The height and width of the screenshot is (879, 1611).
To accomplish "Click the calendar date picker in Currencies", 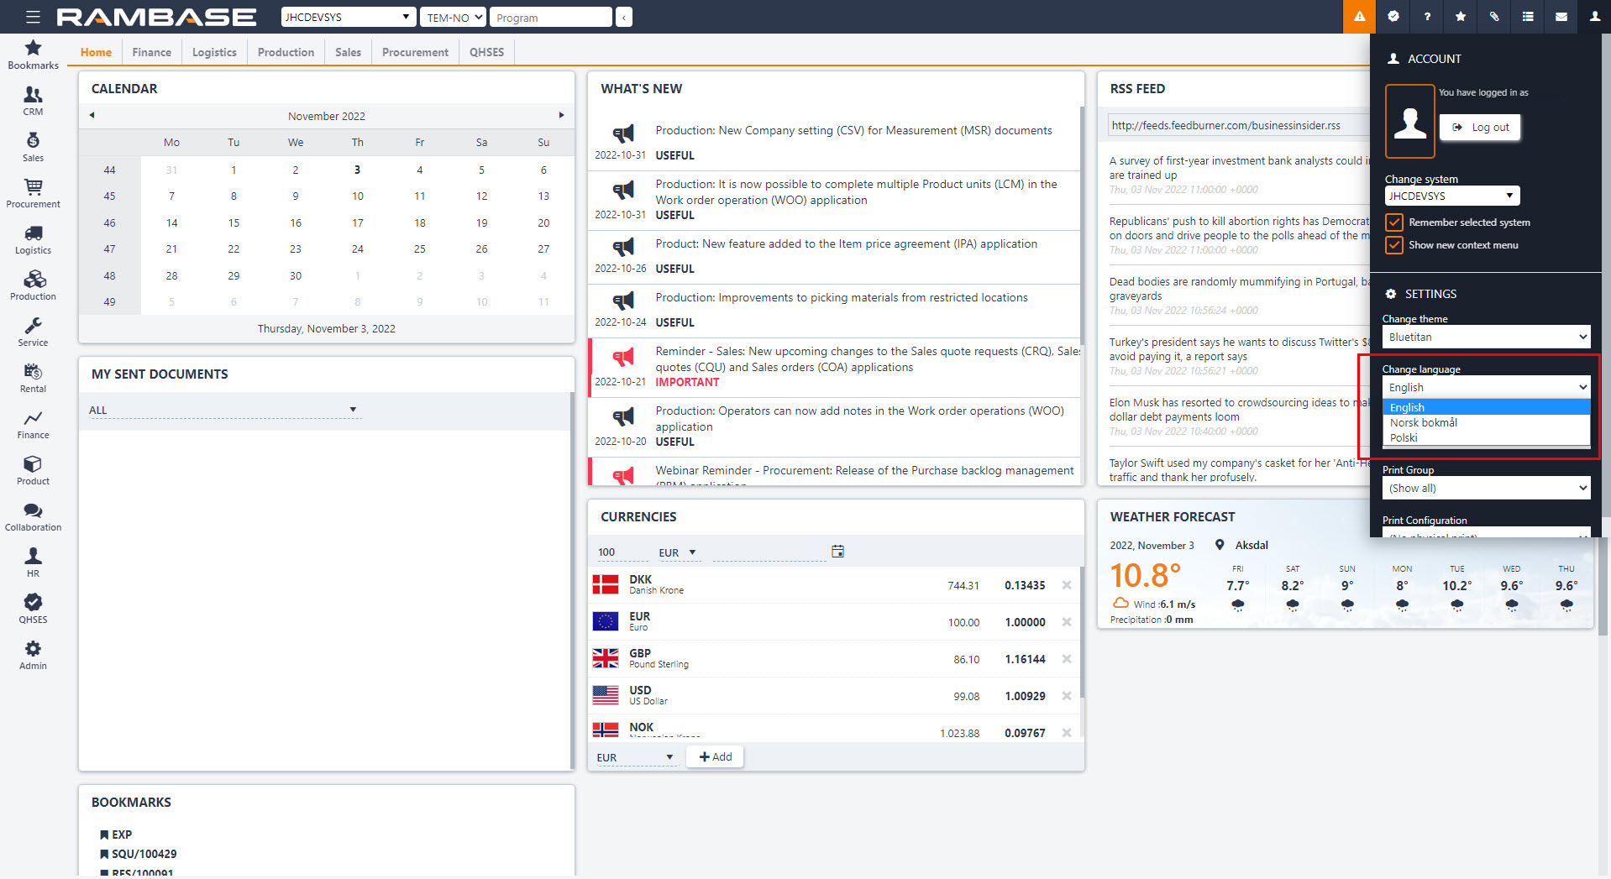I will pyautogui.click(x=837, y=552).
